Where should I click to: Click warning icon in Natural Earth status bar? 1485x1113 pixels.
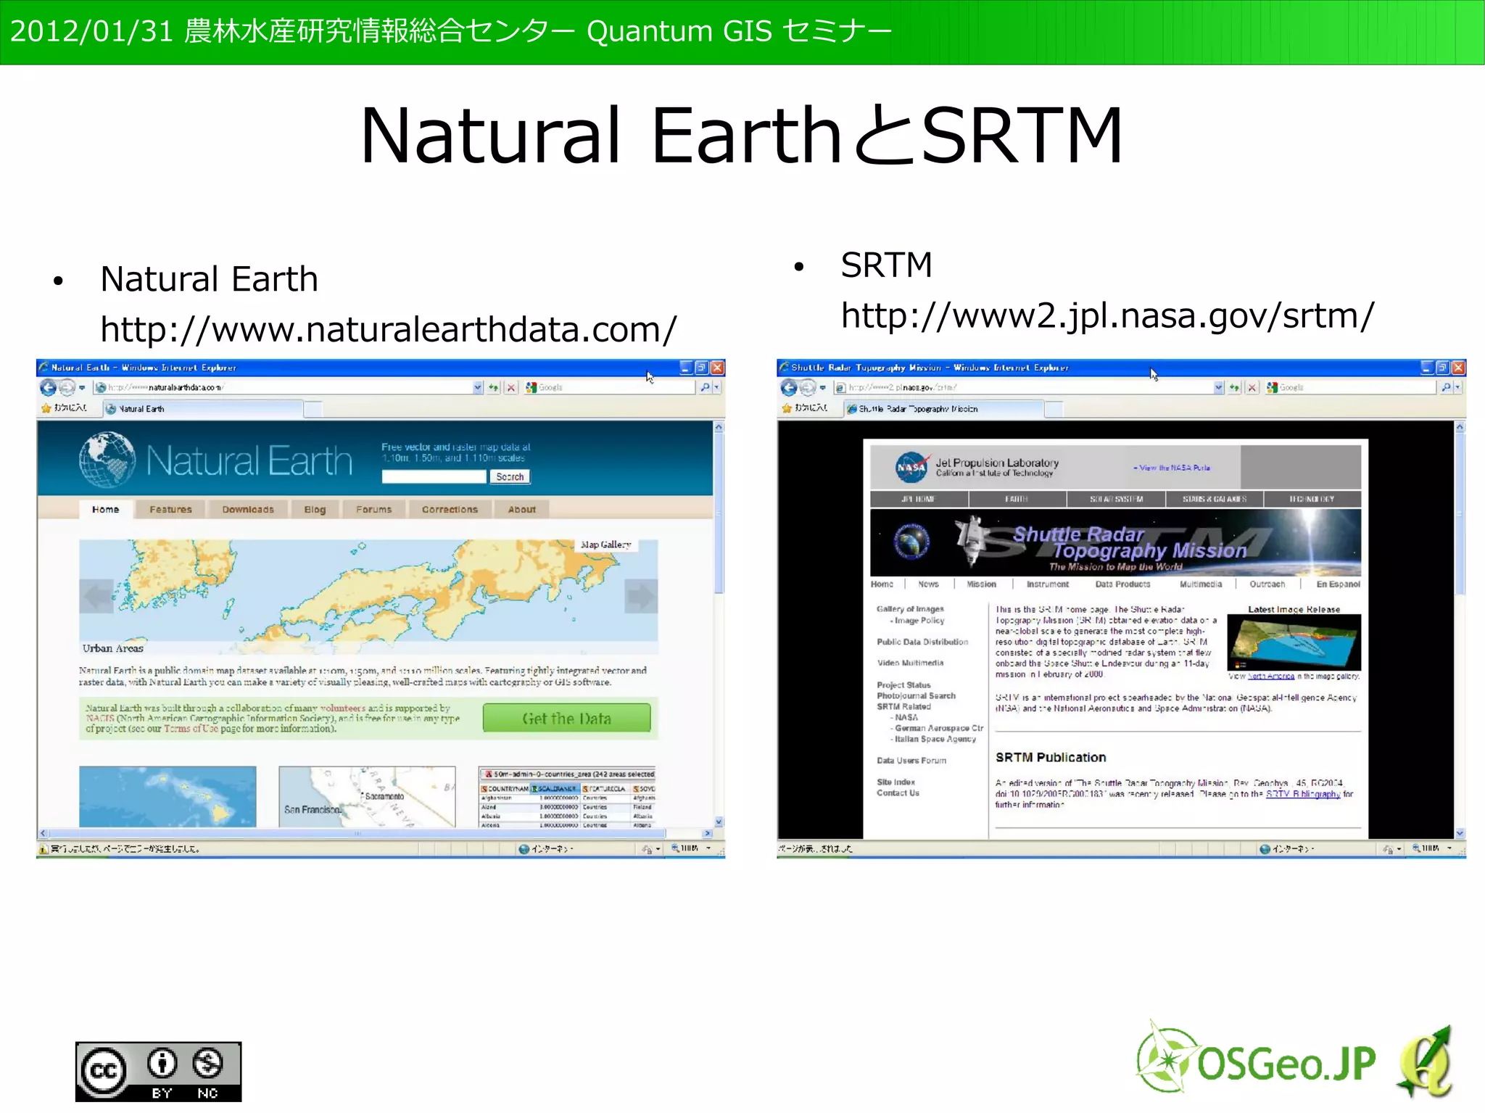pos(44,849)
